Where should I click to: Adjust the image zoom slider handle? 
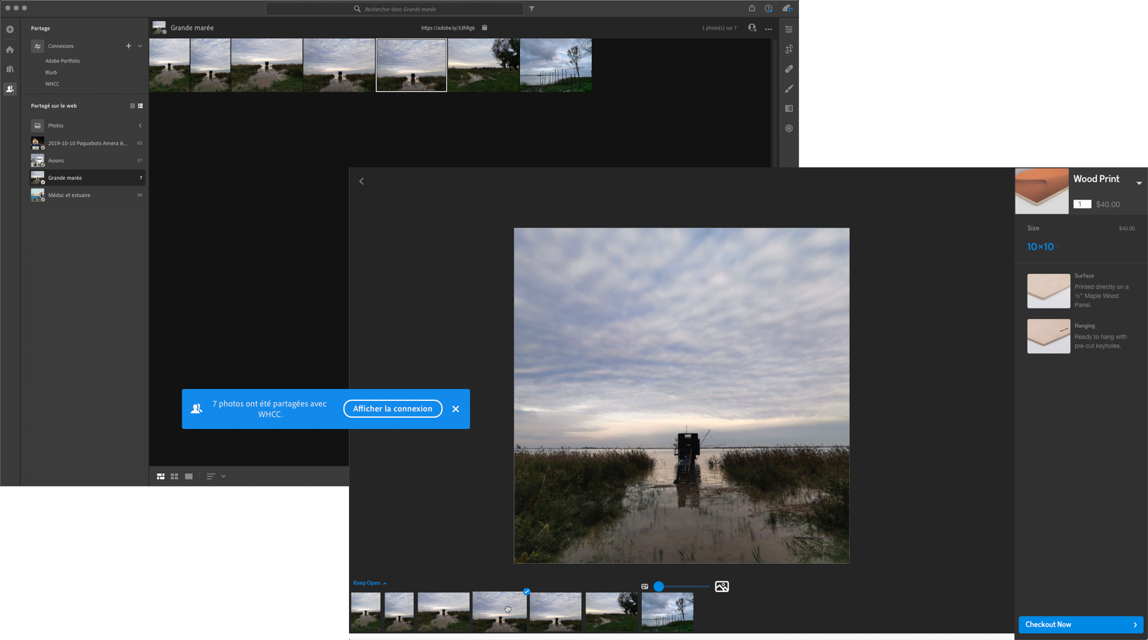coord(659,586)
